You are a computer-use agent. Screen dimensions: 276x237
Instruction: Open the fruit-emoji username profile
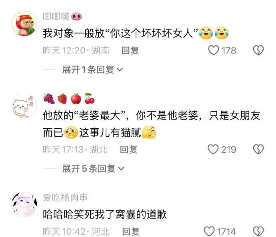tap(69, 98)
